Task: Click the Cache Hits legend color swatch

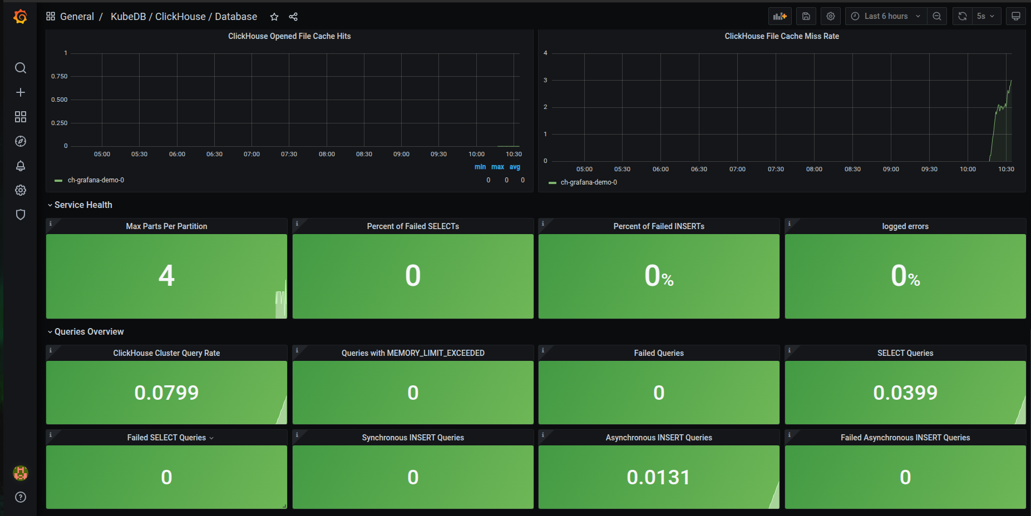Action: coord(58,181)
